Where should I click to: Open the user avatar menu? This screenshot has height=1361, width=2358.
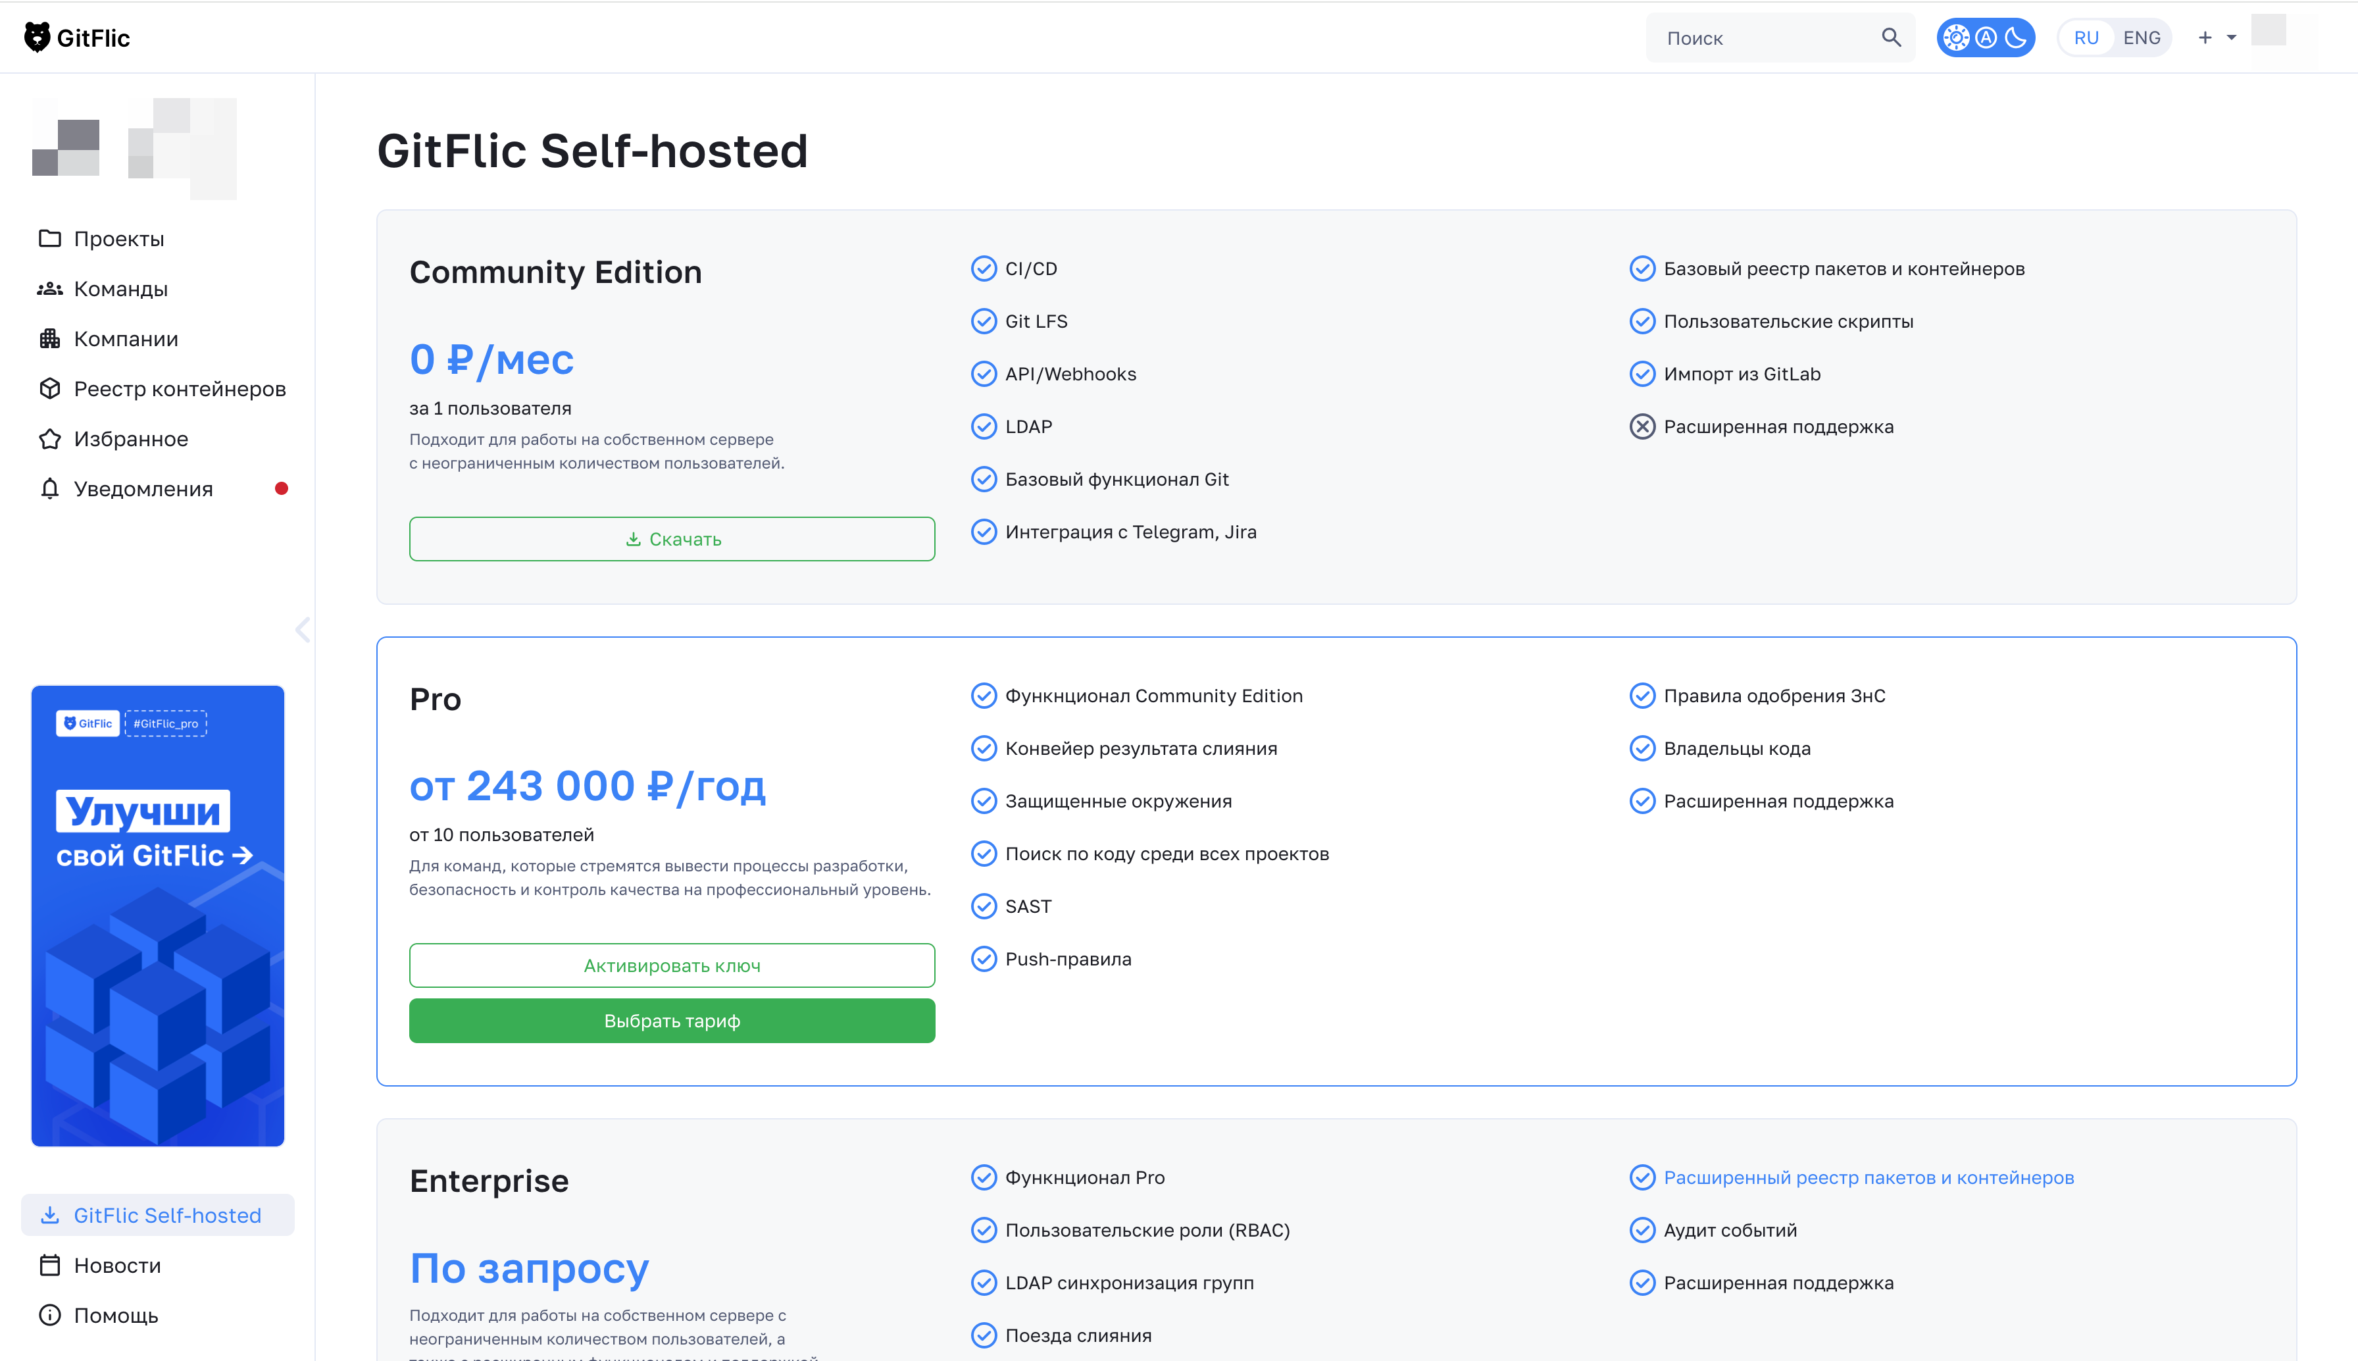(x=2269, y=30)
